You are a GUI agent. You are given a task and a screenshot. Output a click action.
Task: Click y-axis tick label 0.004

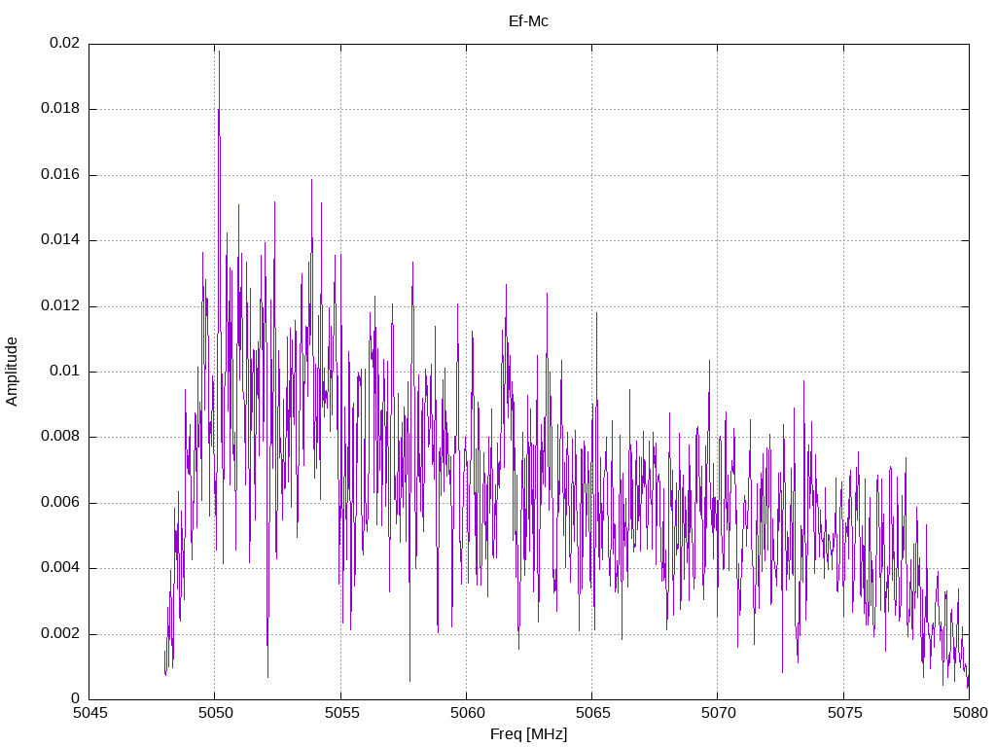[x=60, y=568]
